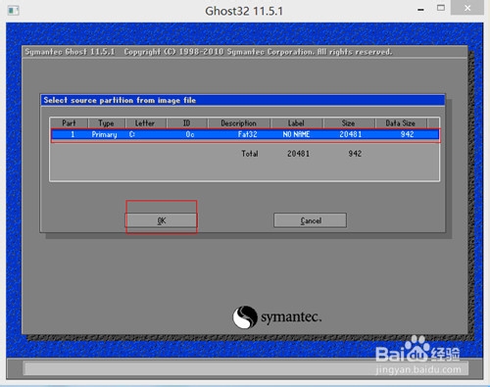Click the Total label text
Screen dimensions: 490x387
click(x=250, y=154)
